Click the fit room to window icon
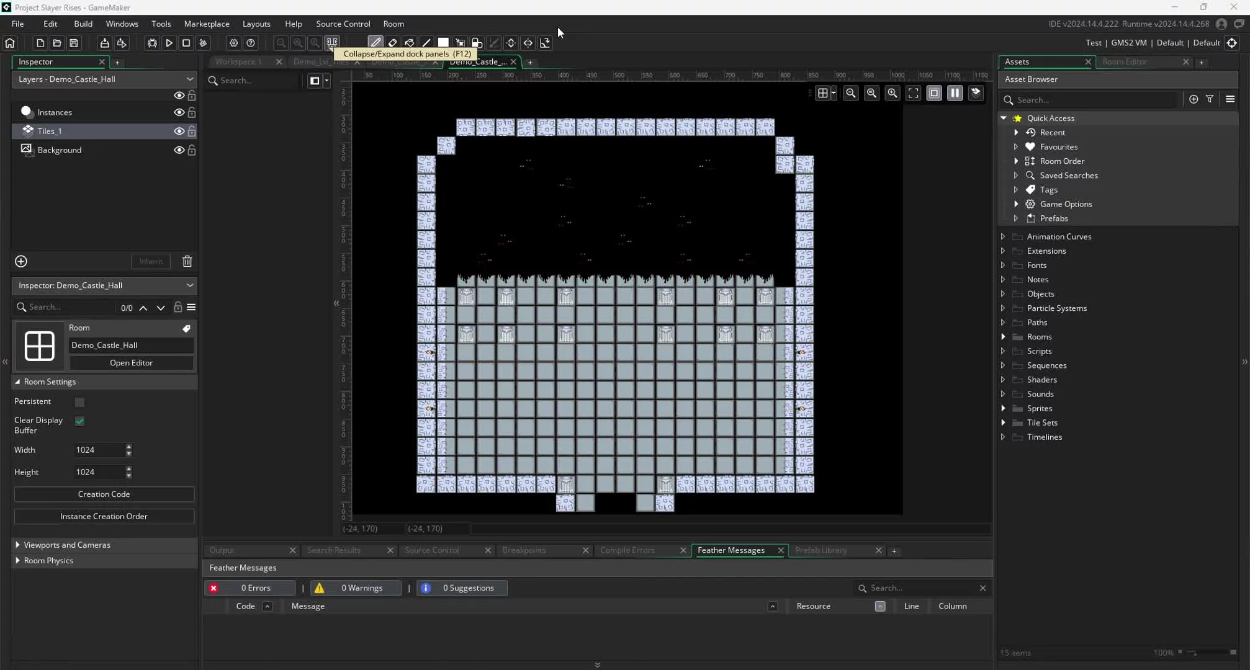The height and width of the screenshot is (670, 1250). (914, 93)
